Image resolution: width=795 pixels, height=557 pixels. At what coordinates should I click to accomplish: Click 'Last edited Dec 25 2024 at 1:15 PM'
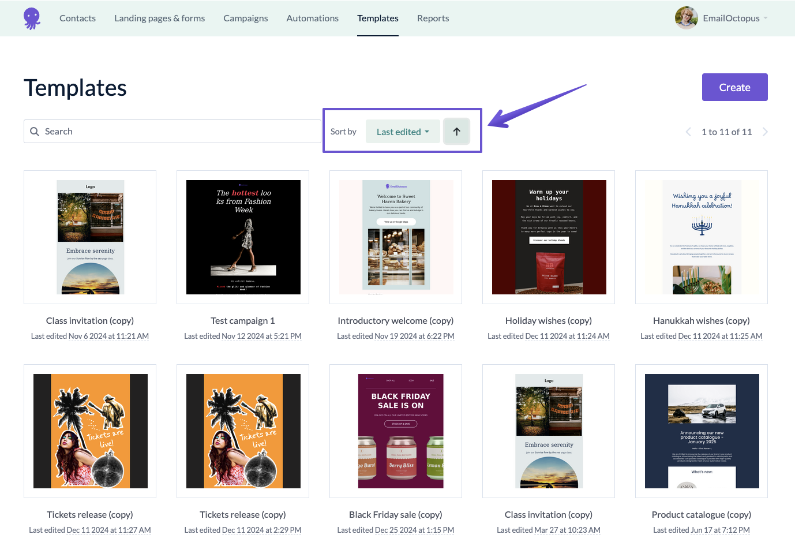396,530
